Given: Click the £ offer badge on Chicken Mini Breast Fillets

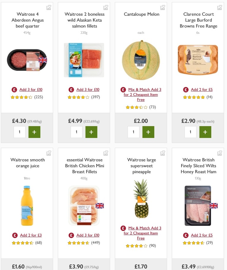Looking at the screenshot, I should [71, 235].
